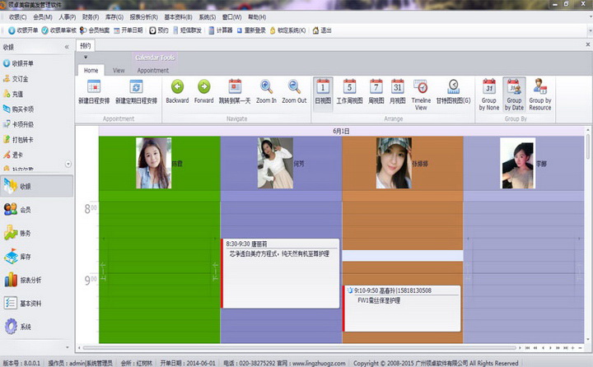Click Zoom In magnifier

pyautogui.click(x=266, y=91)
